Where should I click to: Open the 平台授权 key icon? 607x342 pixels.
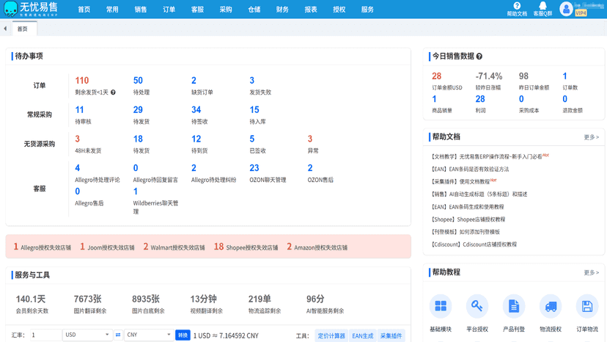(x=477, y=306)
